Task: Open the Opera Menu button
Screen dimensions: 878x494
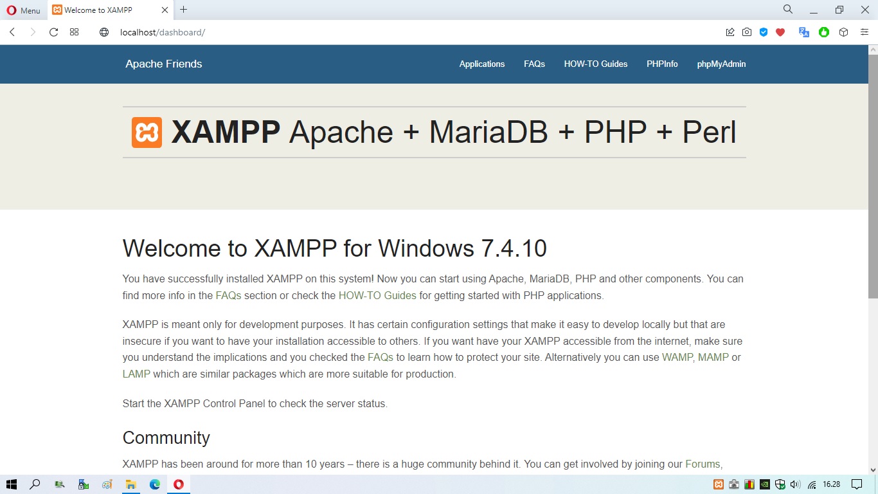Action: (x=23, y=10)
